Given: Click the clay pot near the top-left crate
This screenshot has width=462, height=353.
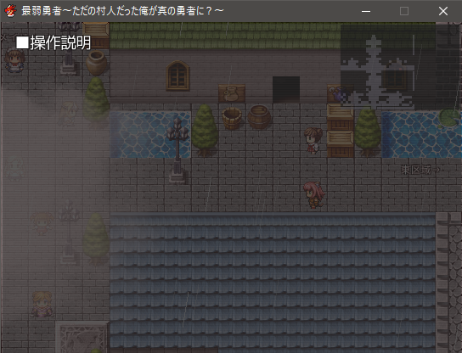Looking at the screenshot, I should coord(96,63).
